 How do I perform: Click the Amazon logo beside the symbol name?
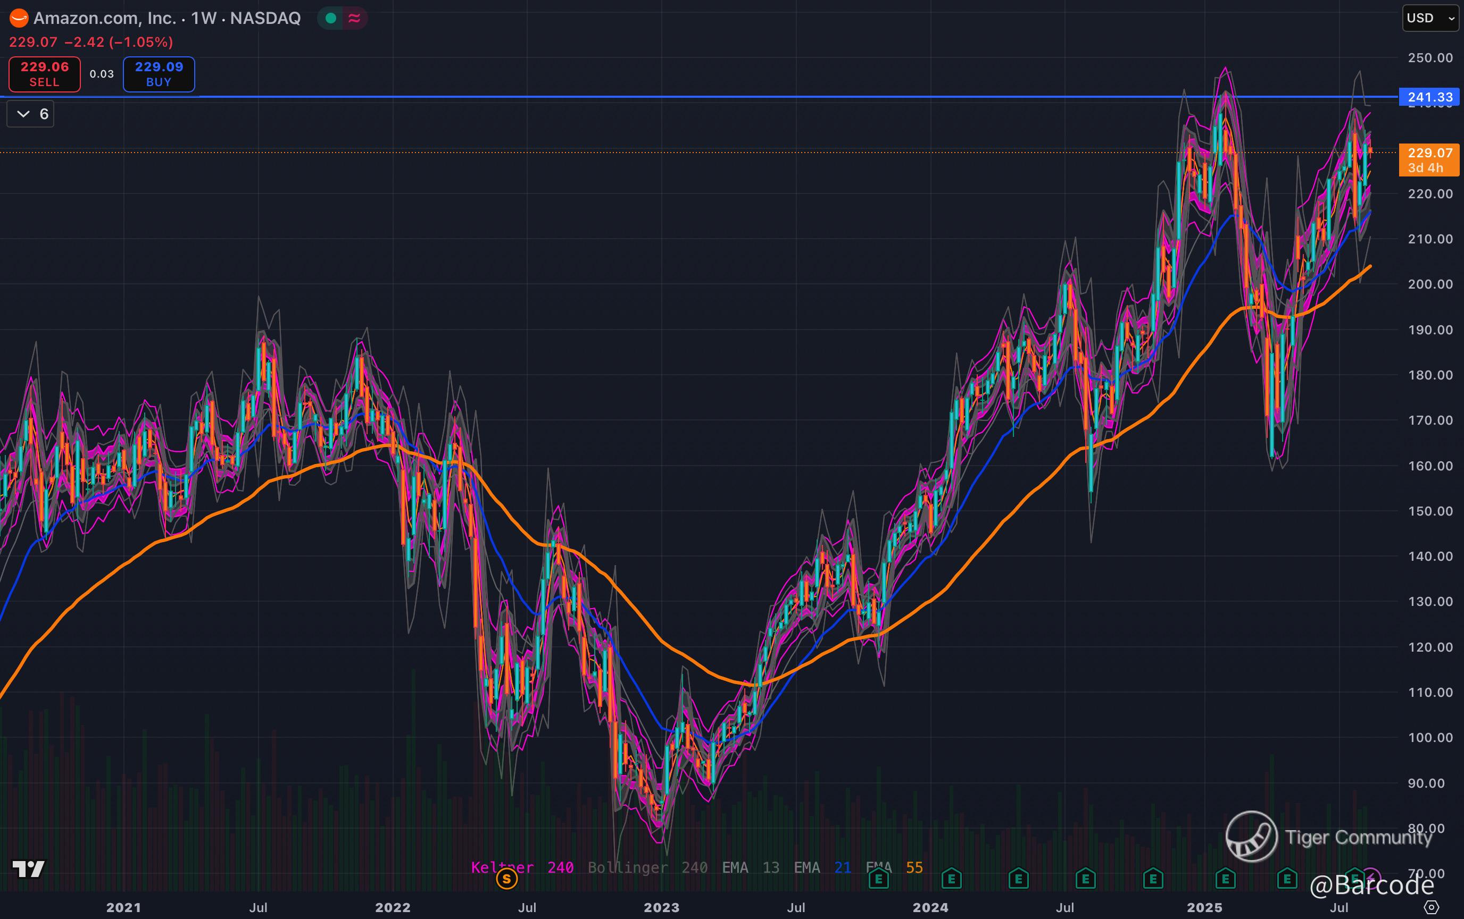tap(18, 18)
